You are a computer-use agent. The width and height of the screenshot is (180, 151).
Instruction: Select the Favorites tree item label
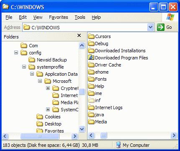pyautogui.click(x=54, y=131)
